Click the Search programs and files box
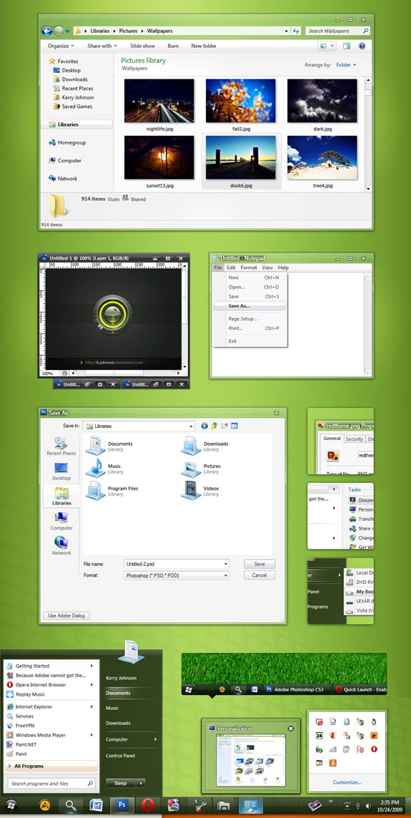This screenshot has height=818, width=411. 51,783
